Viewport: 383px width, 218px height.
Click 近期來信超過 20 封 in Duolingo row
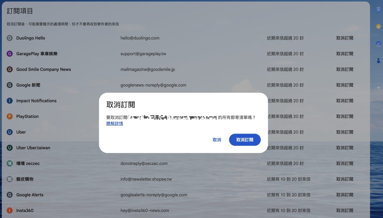[x=285, y=38]
